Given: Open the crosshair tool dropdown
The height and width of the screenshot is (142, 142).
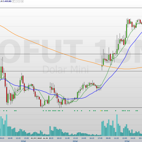Looking at the screenshot, I should pyautogui.click(x=15, y=1).
